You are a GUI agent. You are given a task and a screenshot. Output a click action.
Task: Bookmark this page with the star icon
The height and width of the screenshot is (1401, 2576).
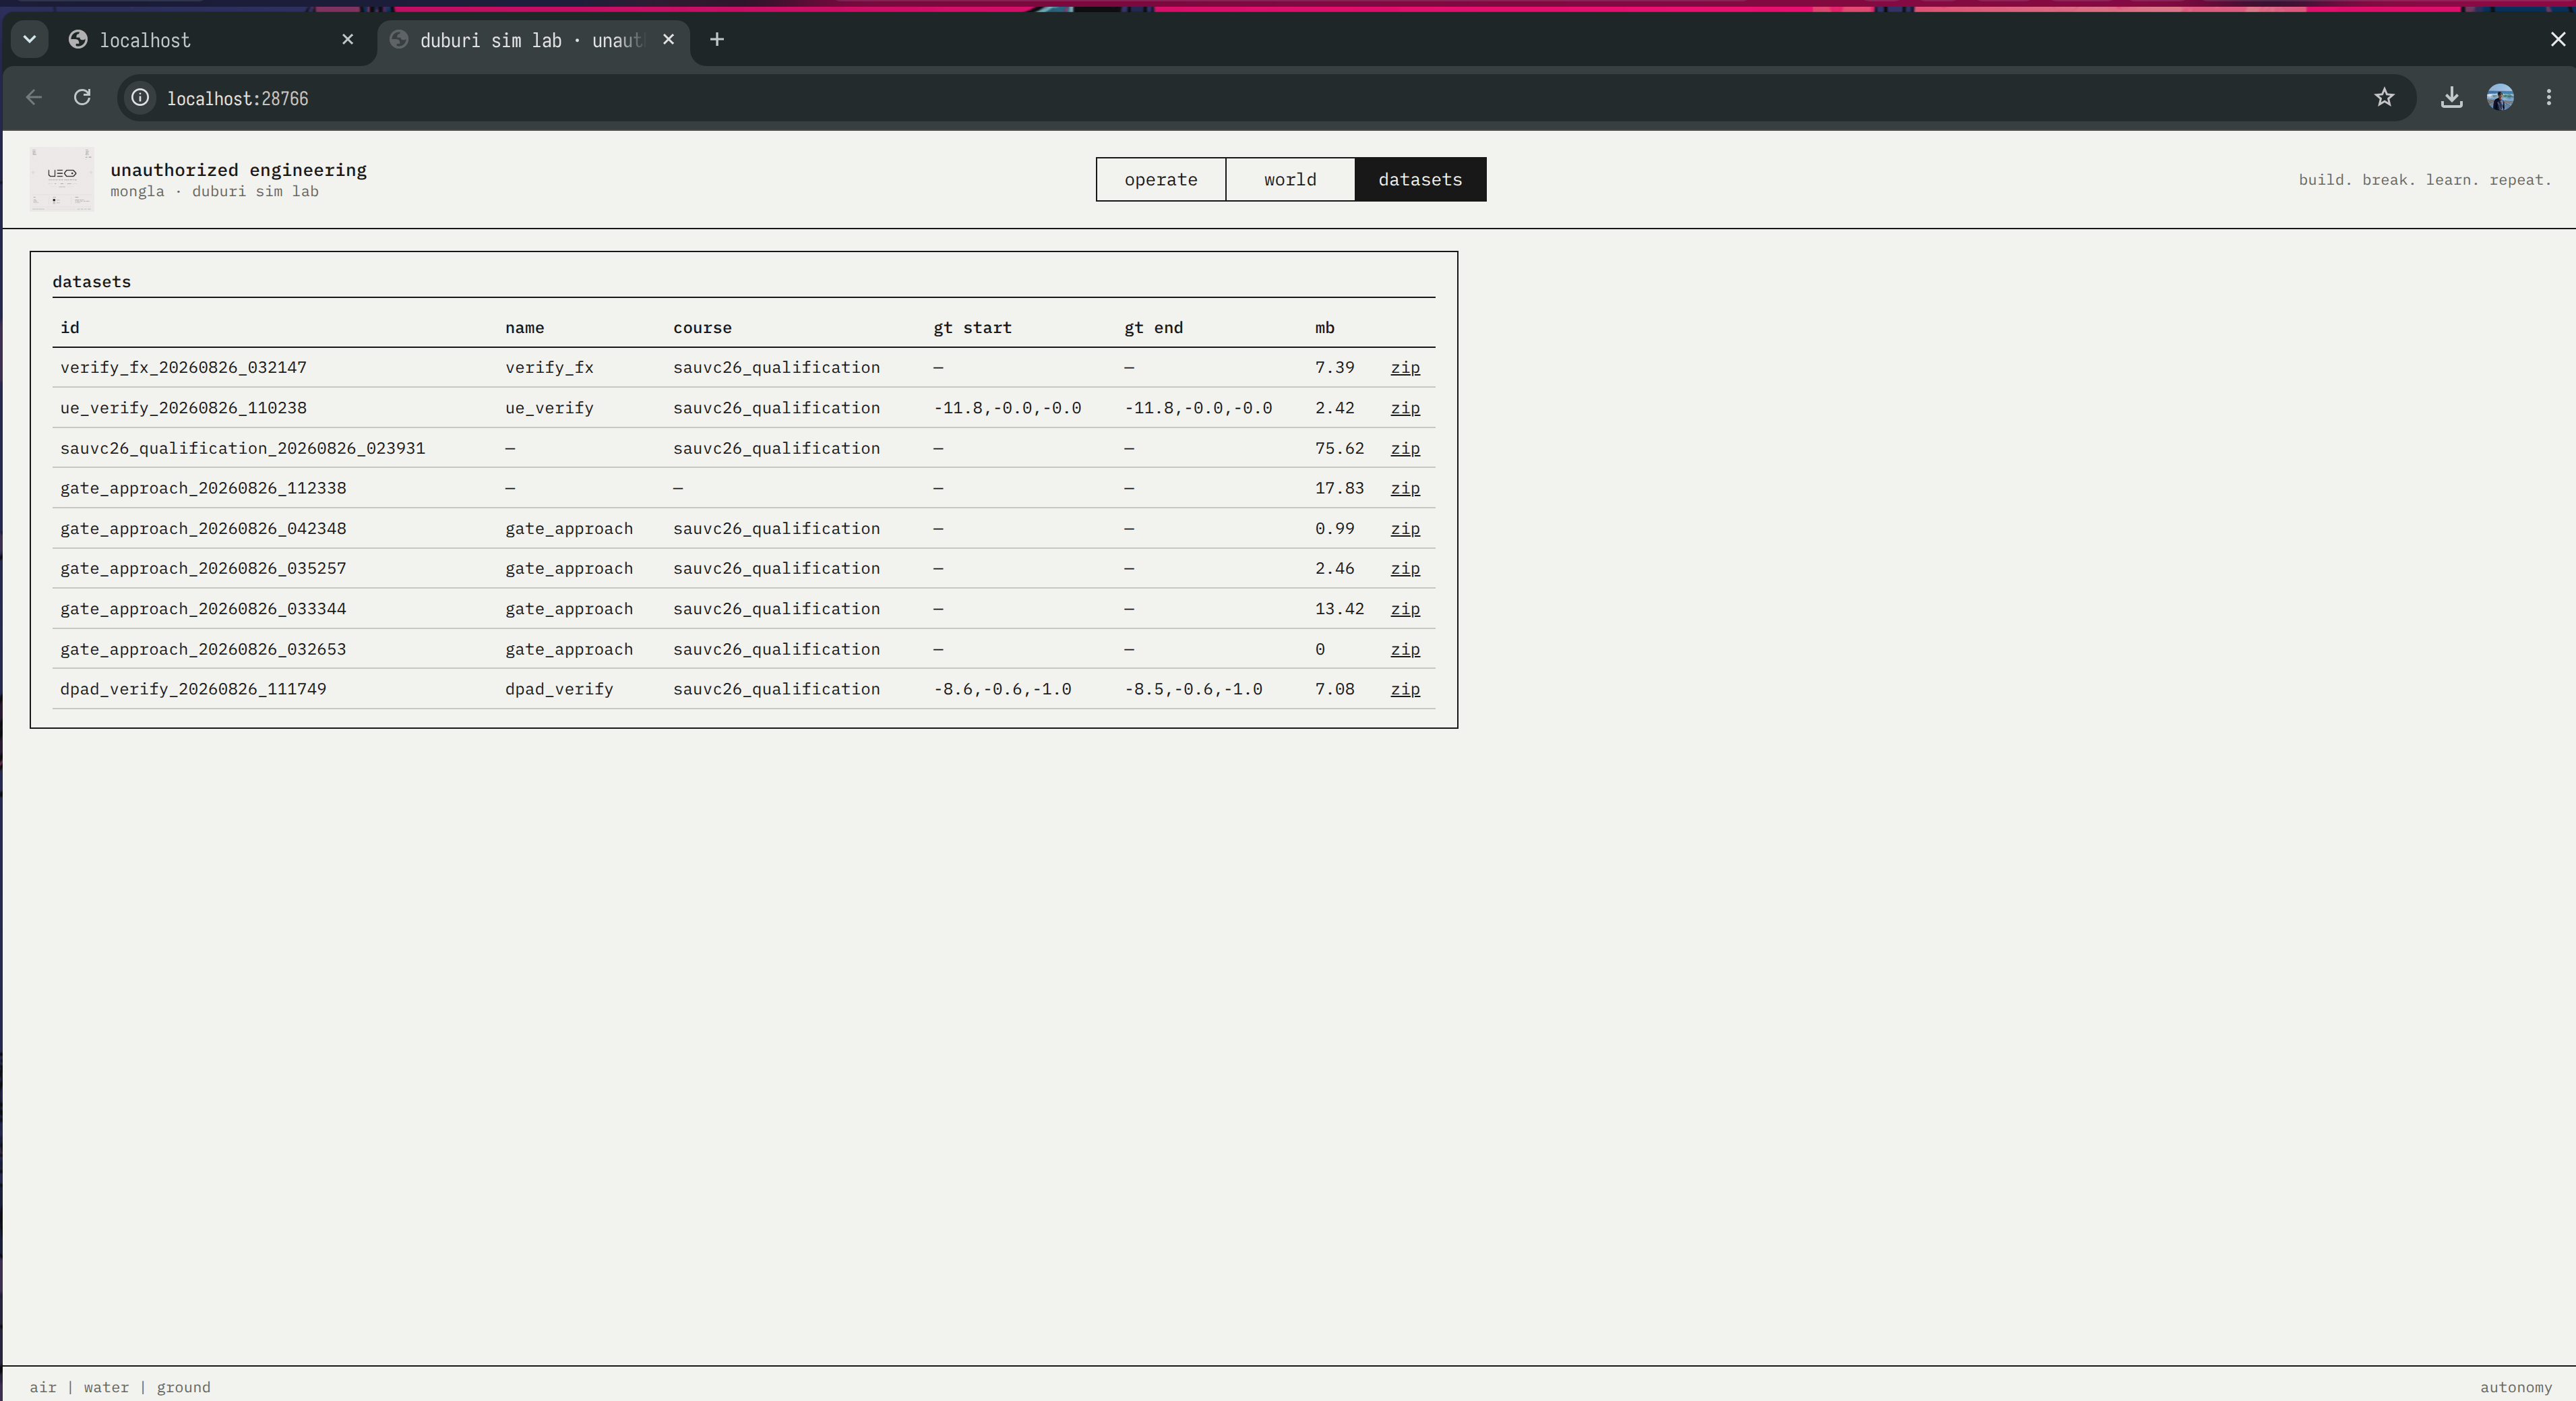click(2385, 98)
